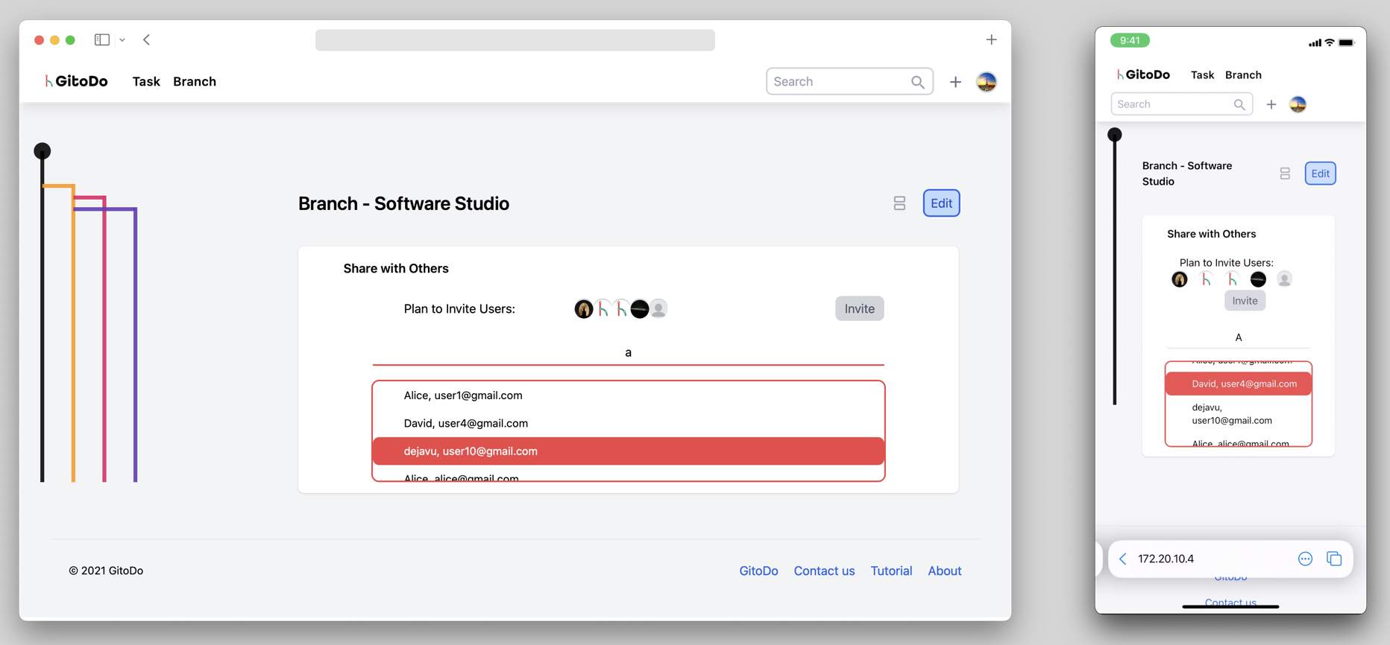Toggle the list layout icon beside Edit
Screen dimensions: 1390x645
coord(899,203)
